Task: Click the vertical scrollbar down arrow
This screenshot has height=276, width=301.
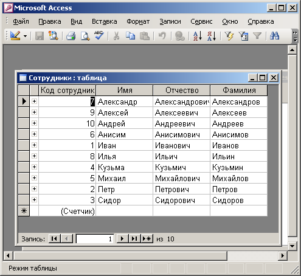Action: 292,246
